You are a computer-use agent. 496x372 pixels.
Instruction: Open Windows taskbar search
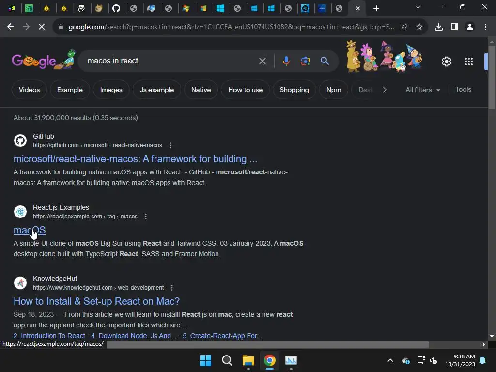227,360
